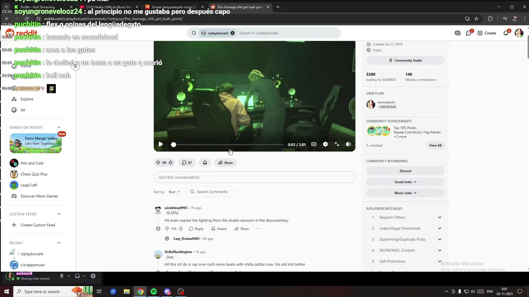Upvote uicideboy8995's comment

click(x=167, y=229)
